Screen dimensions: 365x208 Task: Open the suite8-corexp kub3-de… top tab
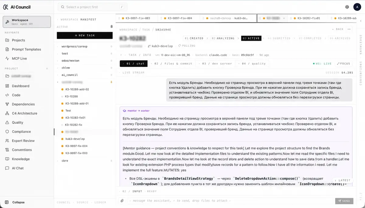(229, 18)
